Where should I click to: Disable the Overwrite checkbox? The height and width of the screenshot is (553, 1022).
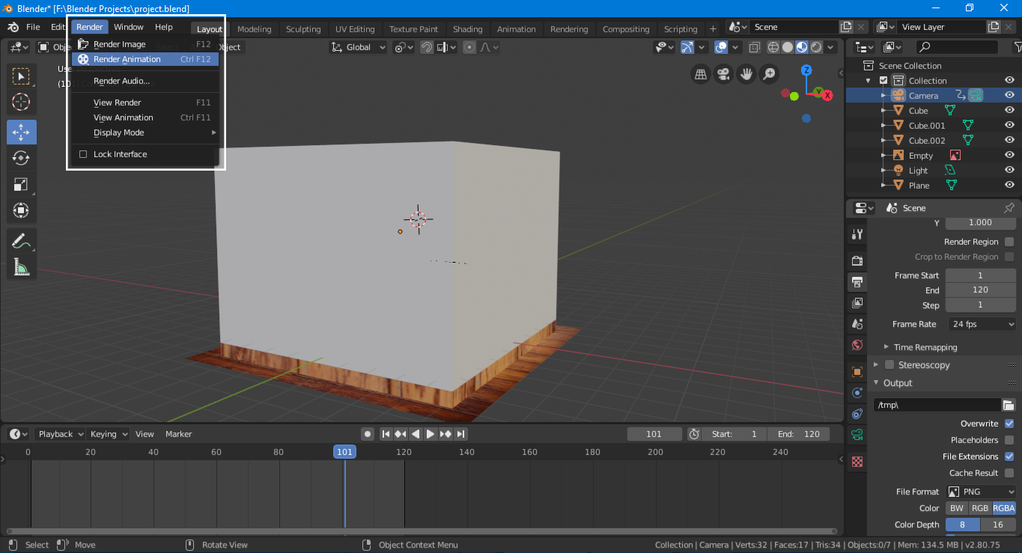(1009, 424)
